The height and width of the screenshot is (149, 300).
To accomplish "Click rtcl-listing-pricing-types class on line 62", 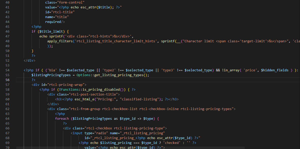I will coord(206,109).
